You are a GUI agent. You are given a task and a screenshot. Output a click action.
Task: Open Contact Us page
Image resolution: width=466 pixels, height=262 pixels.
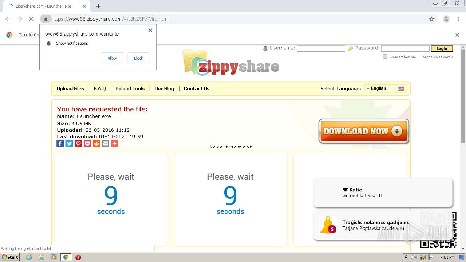(x=197, y=88)
